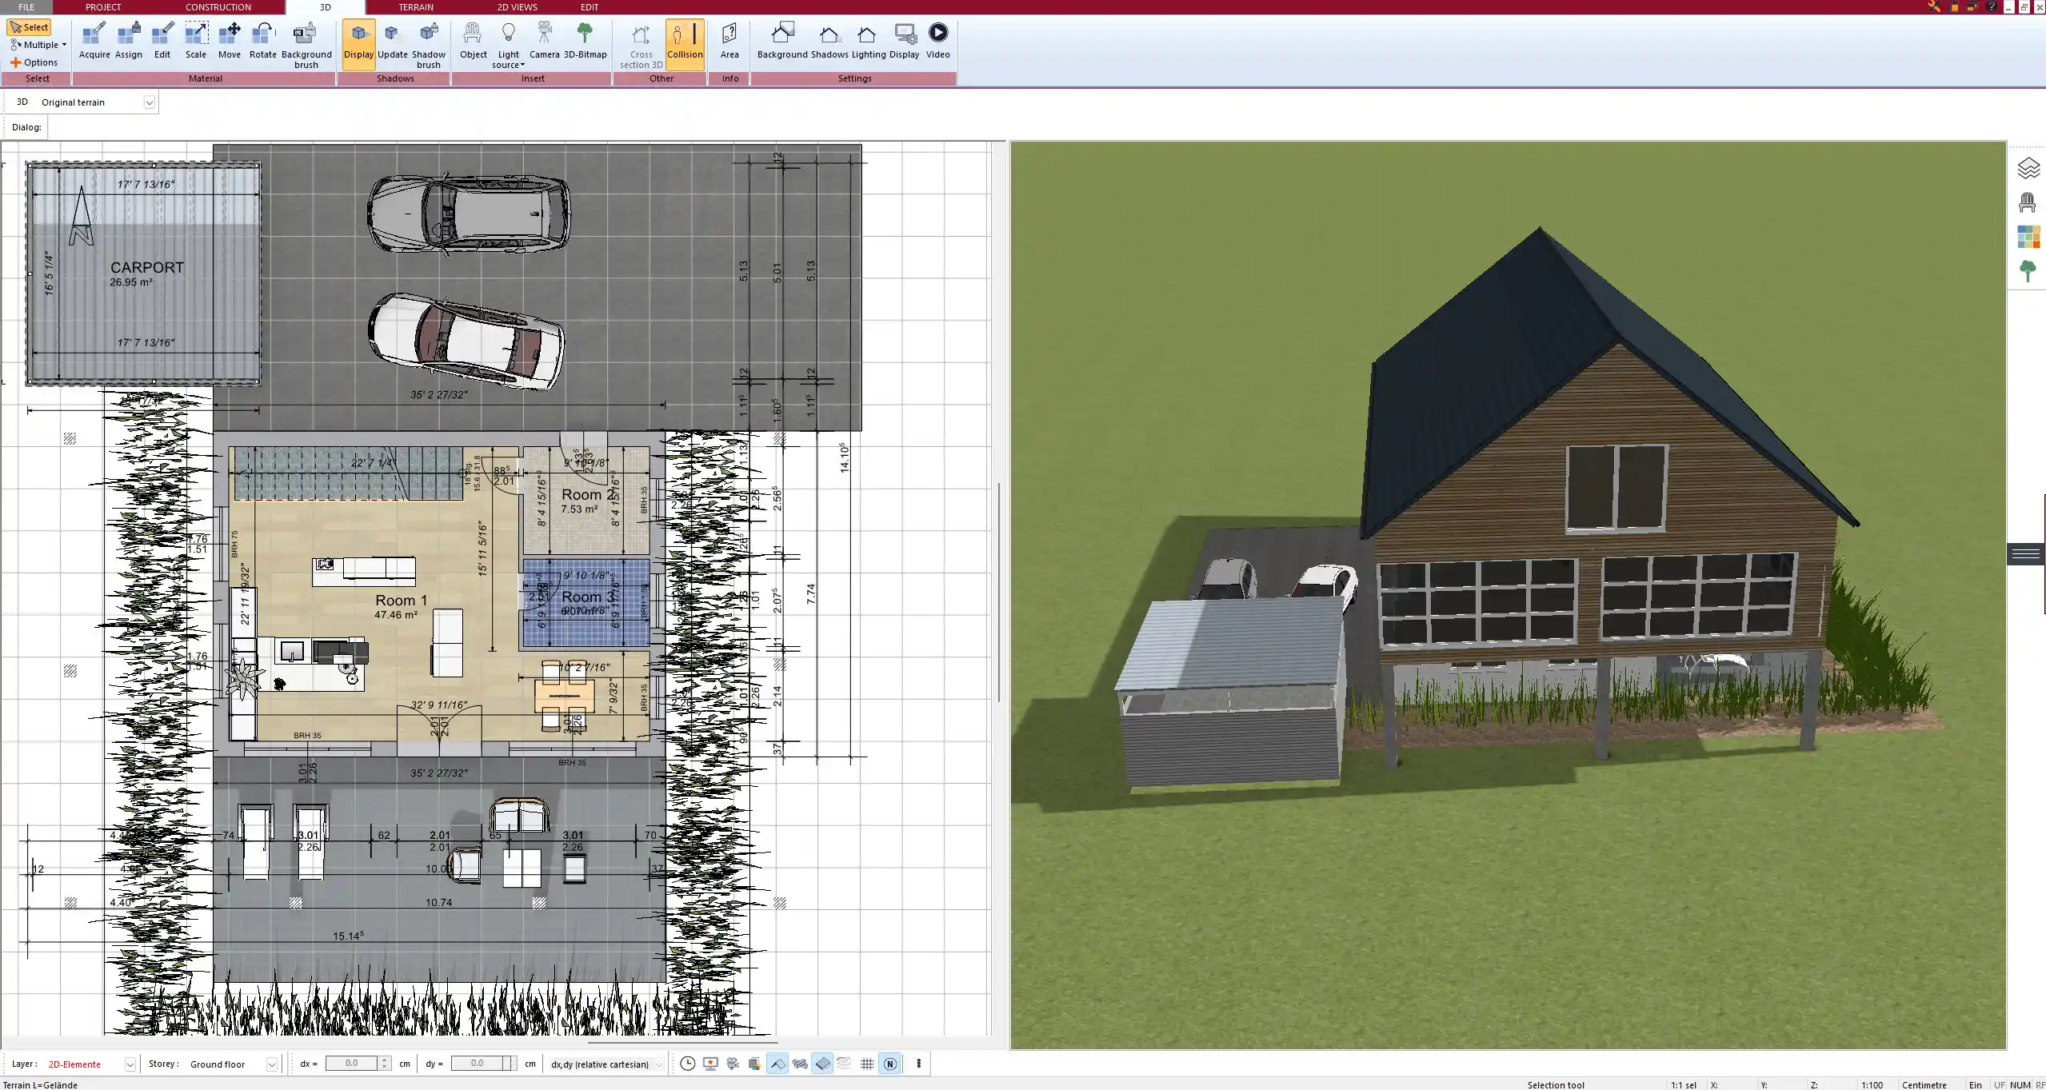Select the Assign material tool
Screen dimensions: 2046x1090
click(128, 42)
